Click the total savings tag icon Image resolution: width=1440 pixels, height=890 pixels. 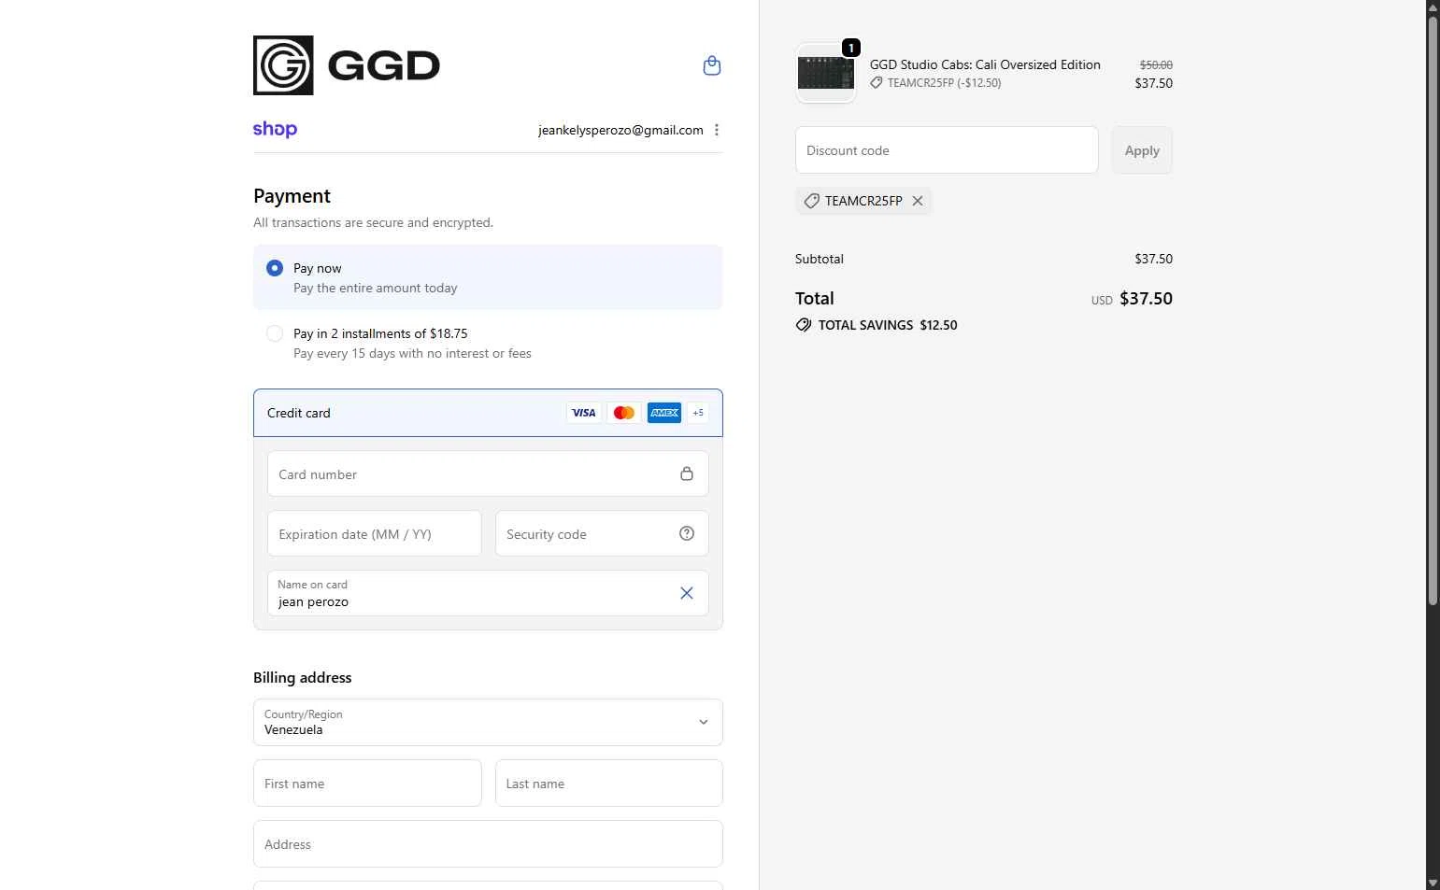(x=804, y=325)
